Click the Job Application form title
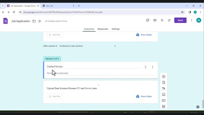 [x=20, y=21]
